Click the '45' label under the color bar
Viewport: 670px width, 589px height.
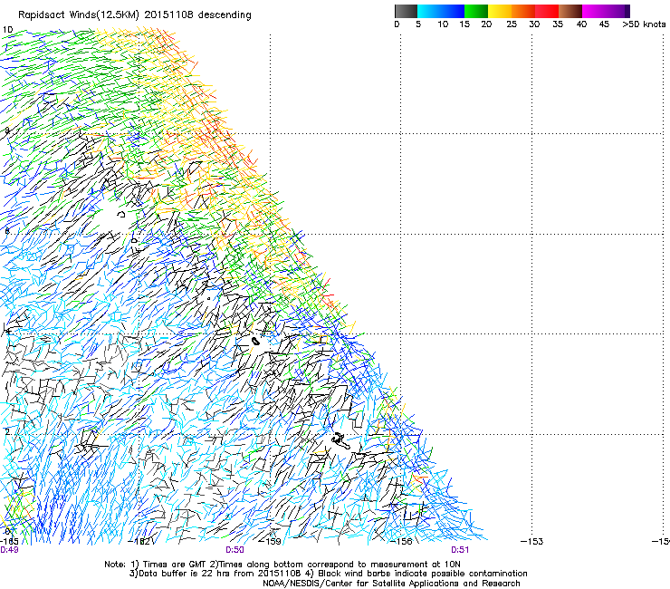(604, 24)
